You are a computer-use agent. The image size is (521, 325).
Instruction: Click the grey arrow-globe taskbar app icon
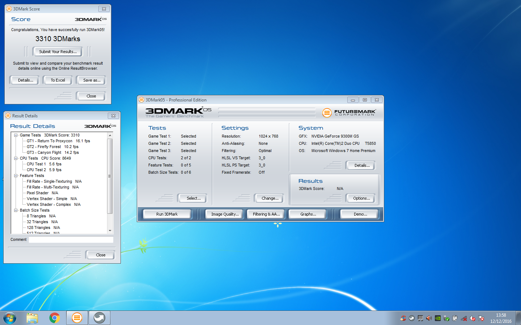tap(99, 318)
